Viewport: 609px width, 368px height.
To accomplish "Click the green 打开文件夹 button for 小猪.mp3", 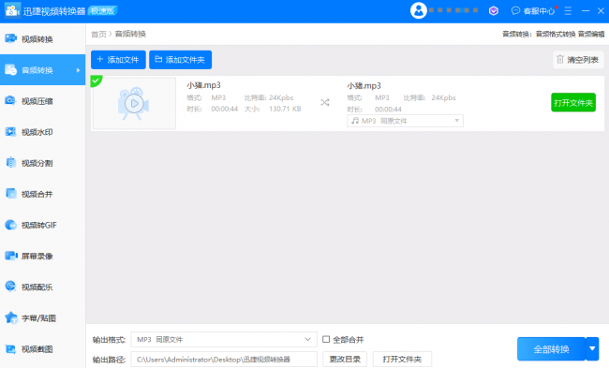I will coord(573,102).
